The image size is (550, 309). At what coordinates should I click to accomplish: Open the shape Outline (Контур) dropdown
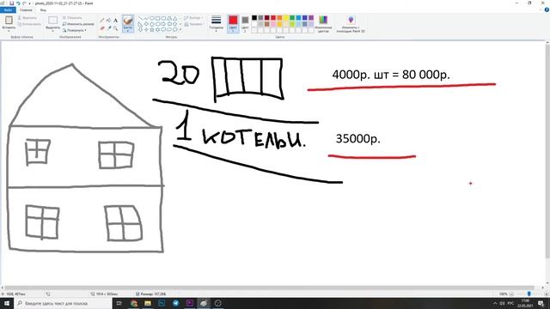coord(192,17)
